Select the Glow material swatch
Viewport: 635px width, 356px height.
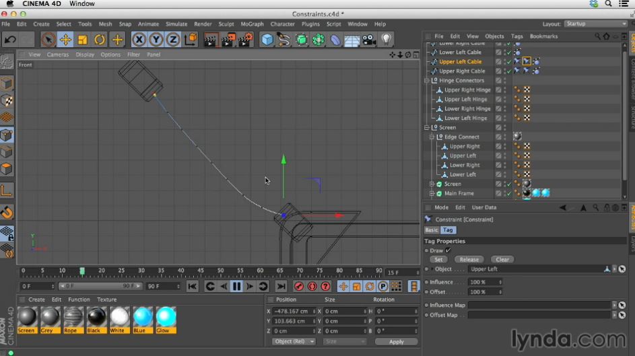coord(166,320)
